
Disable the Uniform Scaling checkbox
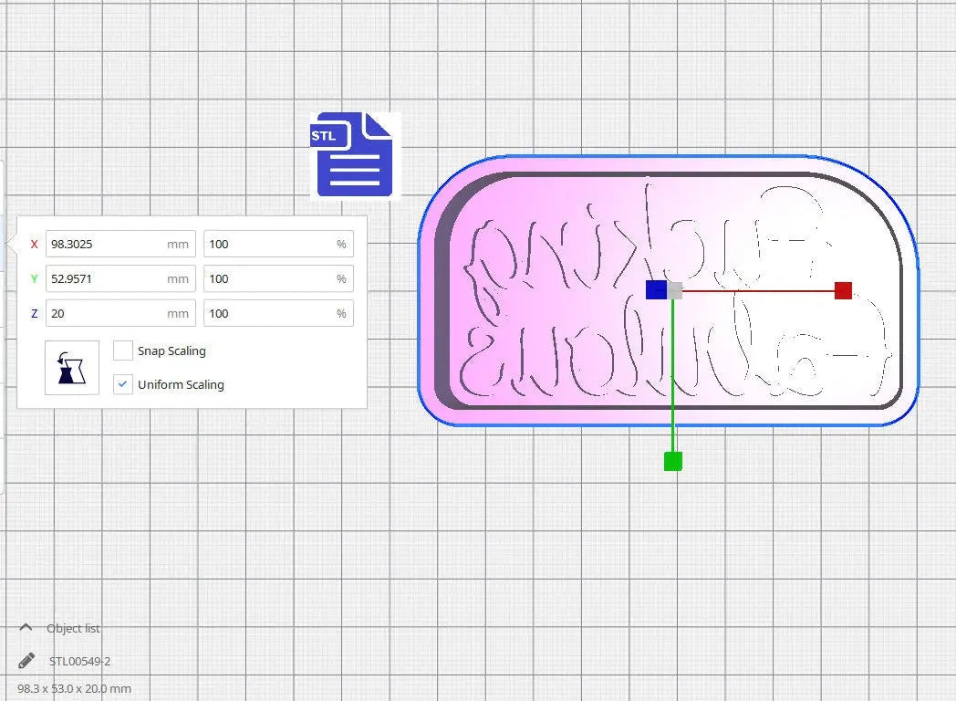(x=123, y=384)
